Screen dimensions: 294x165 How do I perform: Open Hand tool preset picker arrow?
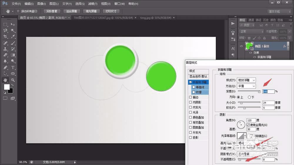click(13, 11)
